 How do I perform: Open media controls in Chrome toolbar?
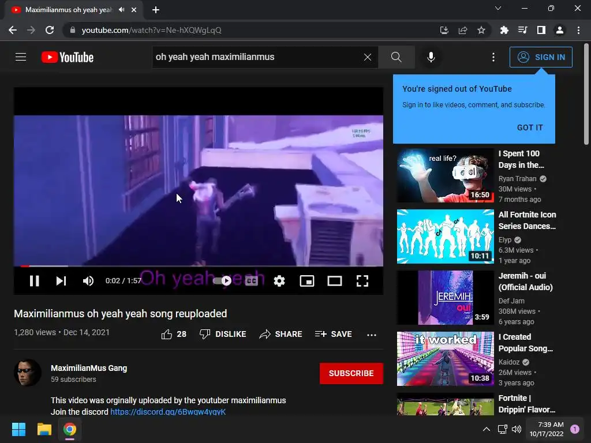[522, 30]
